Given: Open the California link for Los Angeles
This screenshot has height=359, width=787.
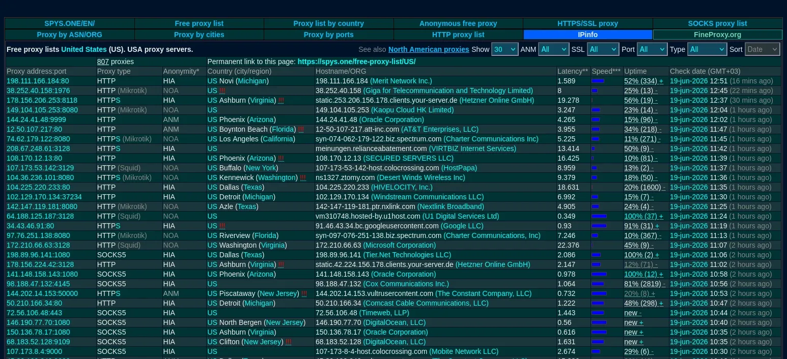Looking at the screenshot, I should click(278, 139).
